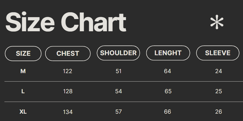Click the SHOULDER header pill
243x121 pixels.
118,53
